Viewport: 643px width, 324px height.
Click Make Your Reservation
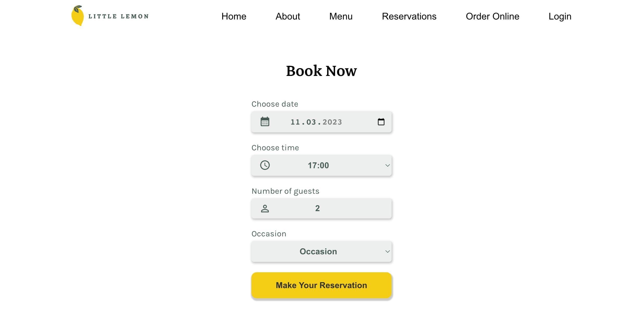[x=321, y=285]
